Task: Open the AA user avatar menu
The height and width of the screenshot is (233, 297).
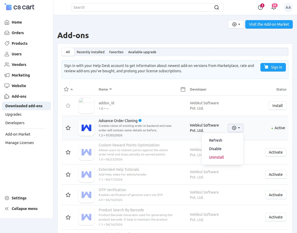Action: pos(288,7)
